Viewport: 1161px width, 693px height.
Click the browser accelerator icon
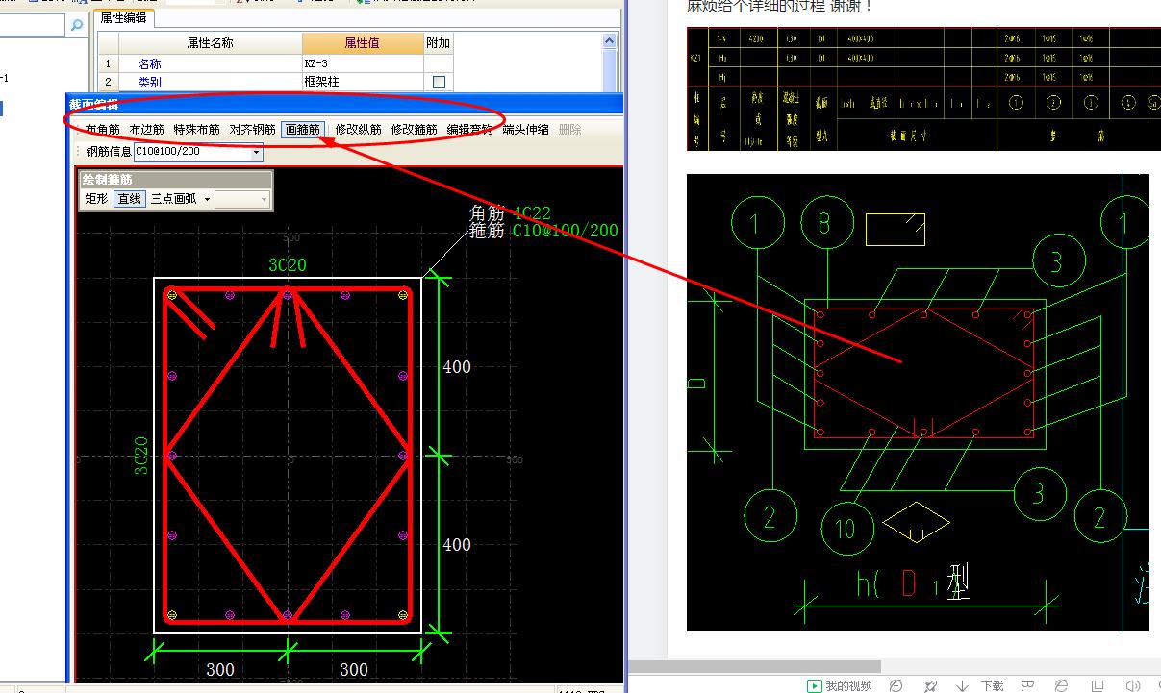coord(896,685)
